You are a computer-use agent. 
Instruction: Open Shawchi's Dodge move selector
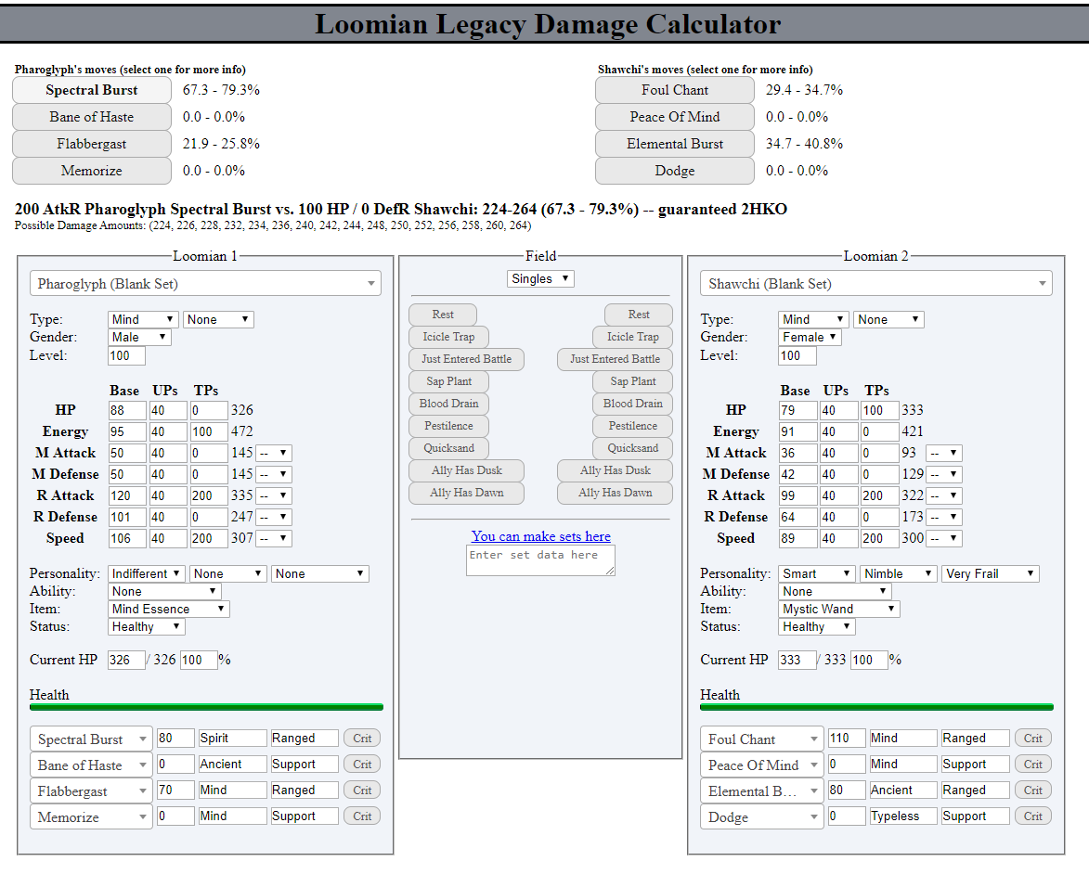pos(762,816)
